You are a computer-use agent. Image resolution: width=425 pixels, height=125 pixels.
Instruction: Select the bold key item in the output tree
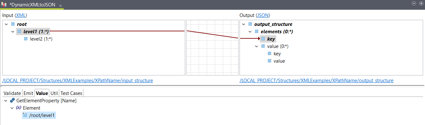(271, 39)
